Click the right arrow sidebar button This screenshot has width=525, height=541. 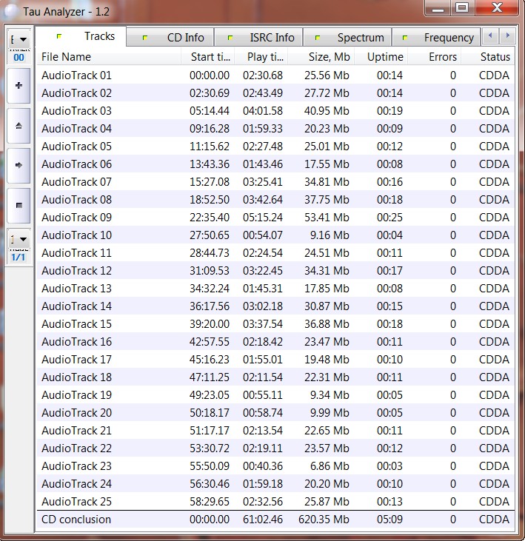19,165
